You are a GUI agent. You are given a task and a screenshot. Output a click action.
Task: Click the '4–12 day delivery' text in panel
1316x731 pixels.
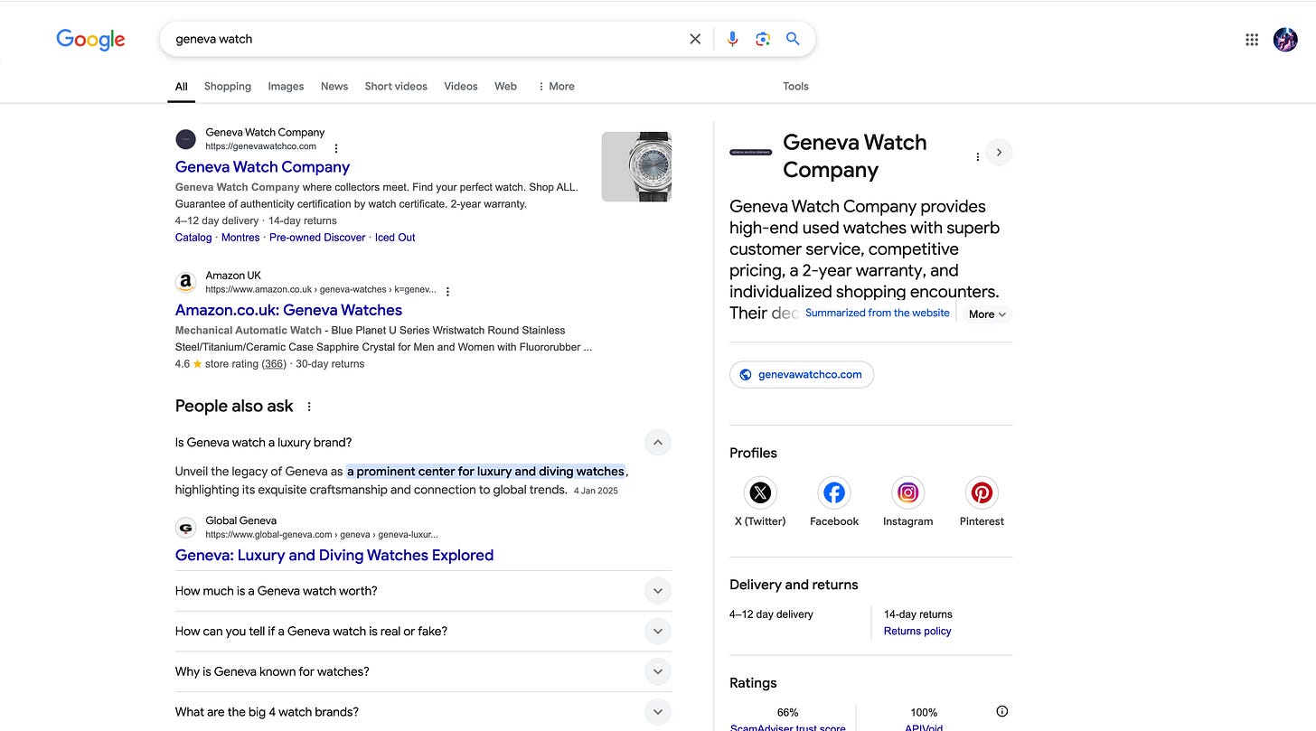coord(771,614)
